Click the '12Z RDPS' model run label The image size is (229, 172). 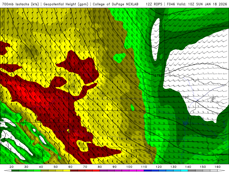click(154, 4)
